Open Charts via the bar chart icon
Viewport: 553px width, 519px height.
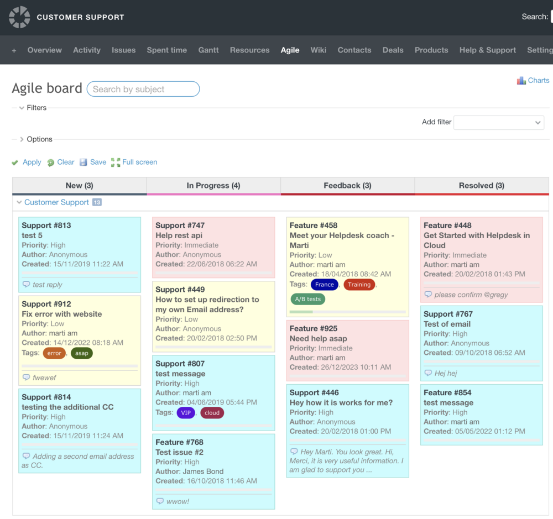520,80
